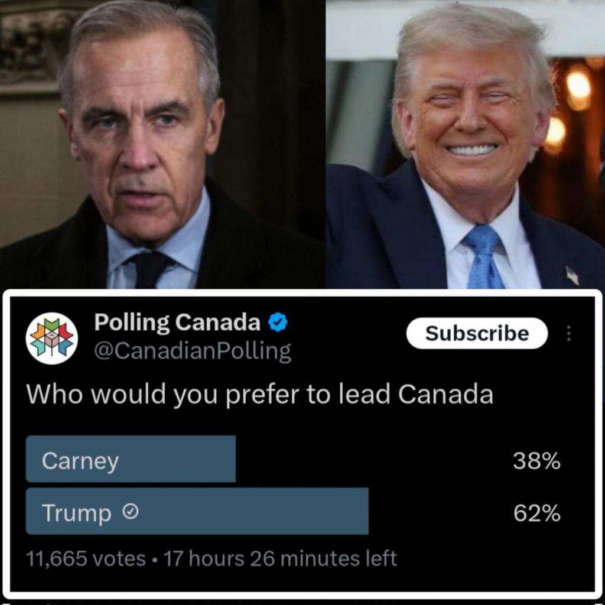This screenshot has height=605, width=605.
Task: Click the 38% result label
Action: pyautogui.click(x=536, y=461)
